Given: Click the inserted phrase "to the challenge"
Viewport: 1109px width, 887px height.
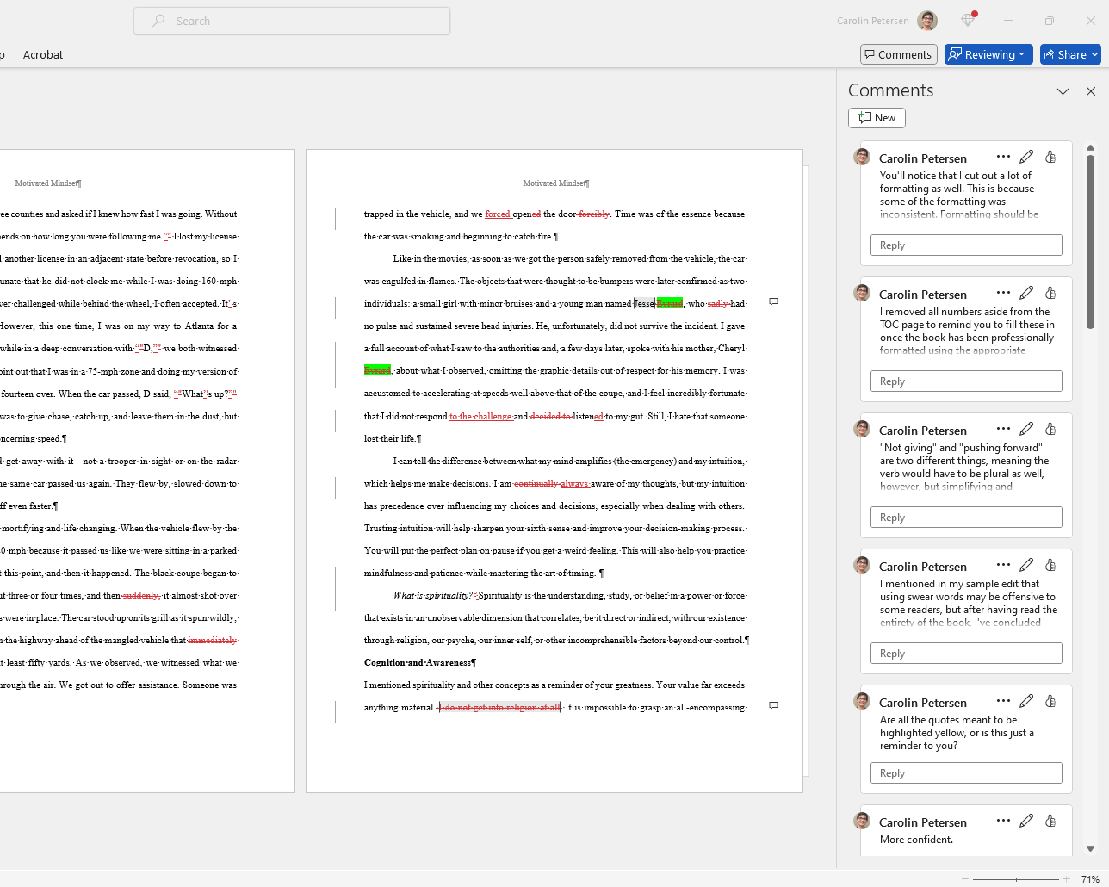Looking at the screenshot, I should [480, 417].
